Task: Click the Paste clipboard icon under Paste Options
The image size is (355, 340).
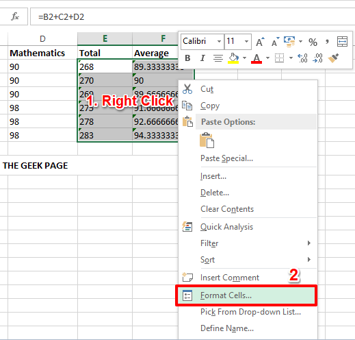Action: 207,141
